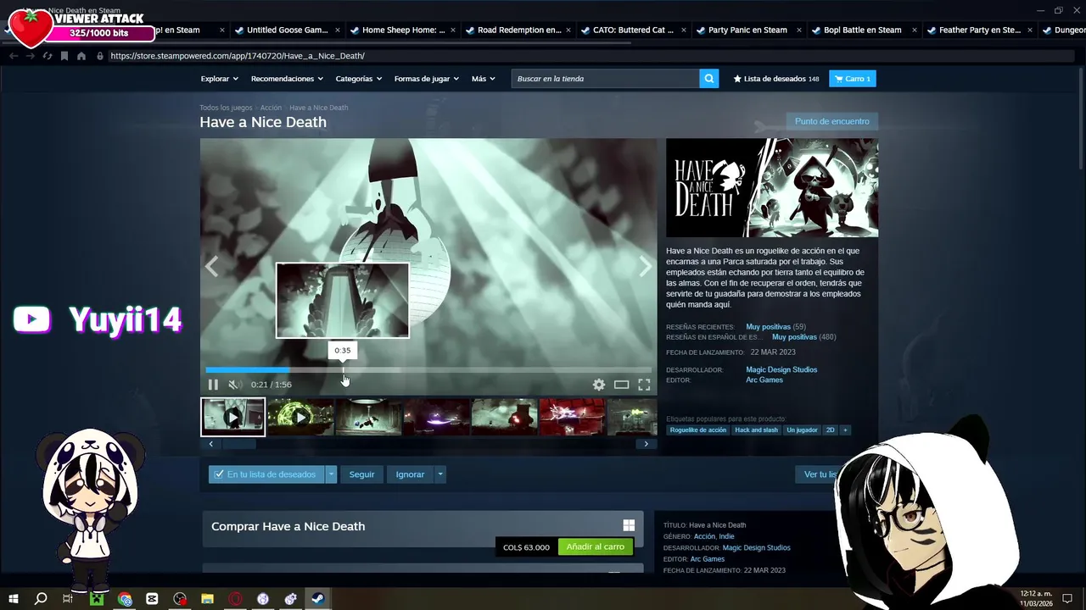Close the Home Sheep Home tab

click(453, 30)
